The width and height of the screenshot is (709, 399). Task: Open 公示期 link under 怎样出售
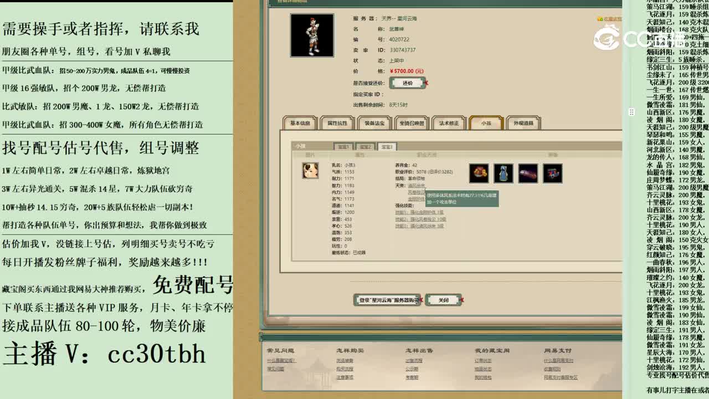pyautogui.click(x=412, y=369)
